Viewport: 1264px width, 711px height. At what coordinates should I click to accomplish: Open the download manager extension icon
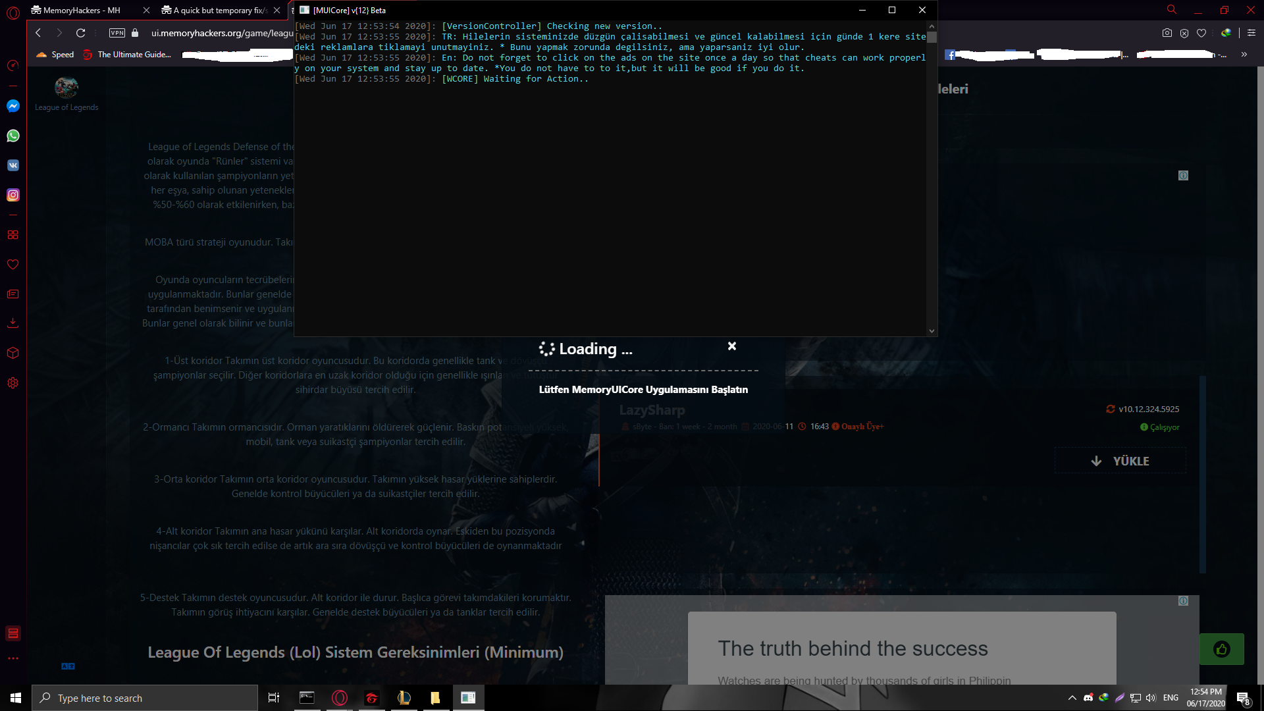pos(1226,33)
